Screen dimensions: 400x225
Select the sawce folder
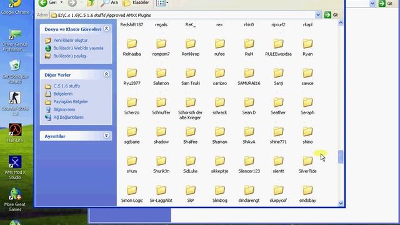click(x=307, y=76)
